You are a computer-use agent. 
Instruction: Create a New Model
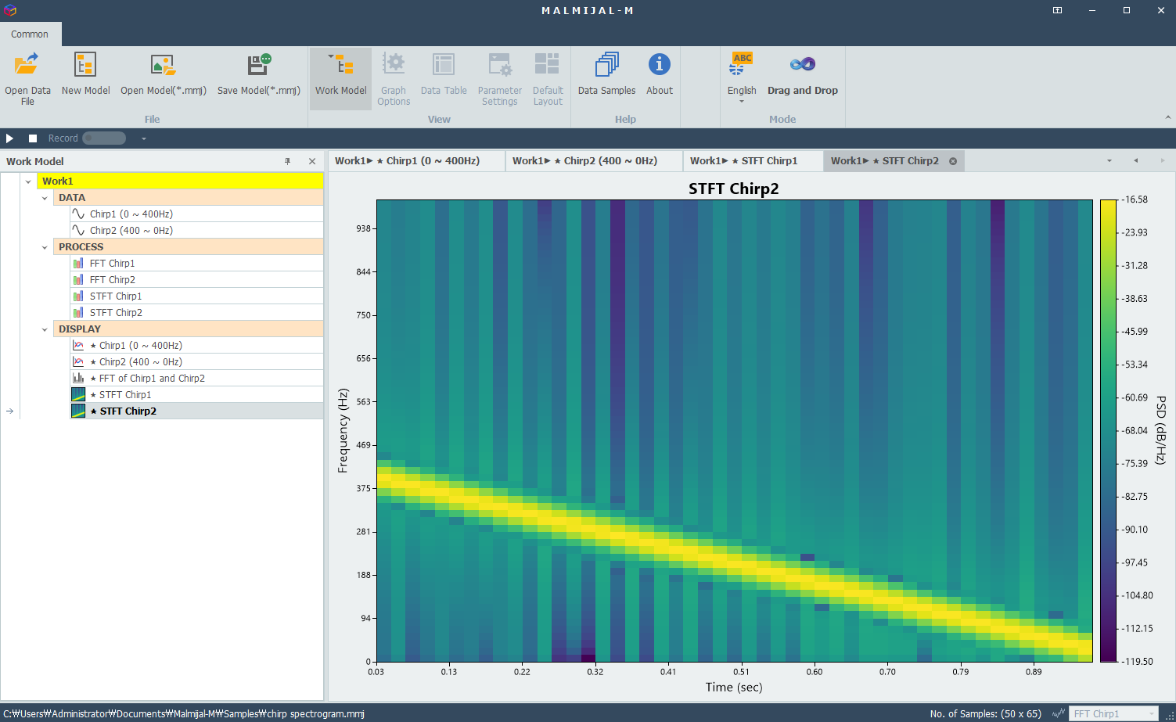[x=85, y=74]
